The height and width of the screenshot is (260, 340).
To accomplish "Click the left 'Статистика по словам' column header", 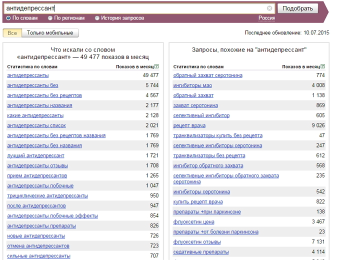I will click(x=32, y=66).
